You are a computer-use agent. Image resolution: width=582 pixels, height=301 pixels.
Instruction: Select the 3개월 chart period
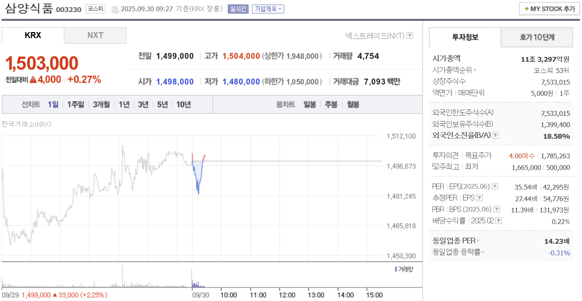tap(102, 104)
